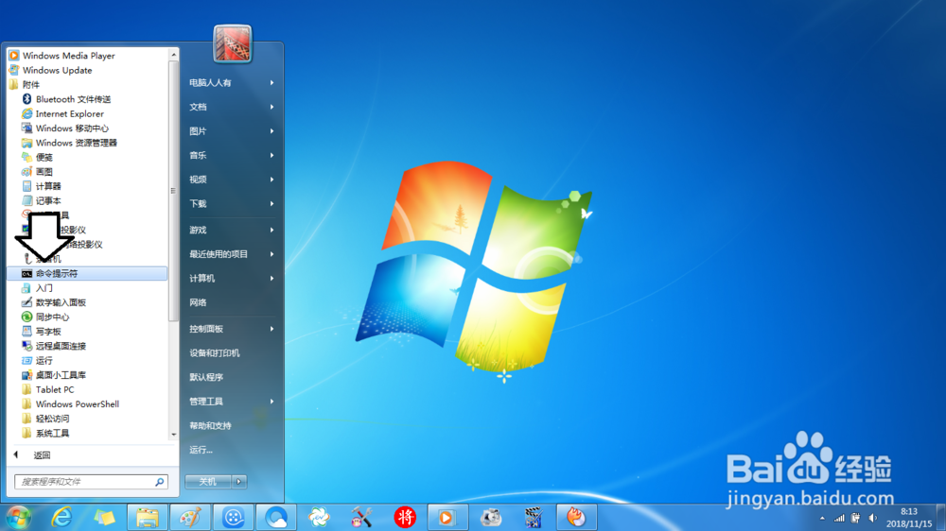Expand the 系统工具 folder
Image resolution: width=946 pixels, height=531 pixels.
(52, 434)
